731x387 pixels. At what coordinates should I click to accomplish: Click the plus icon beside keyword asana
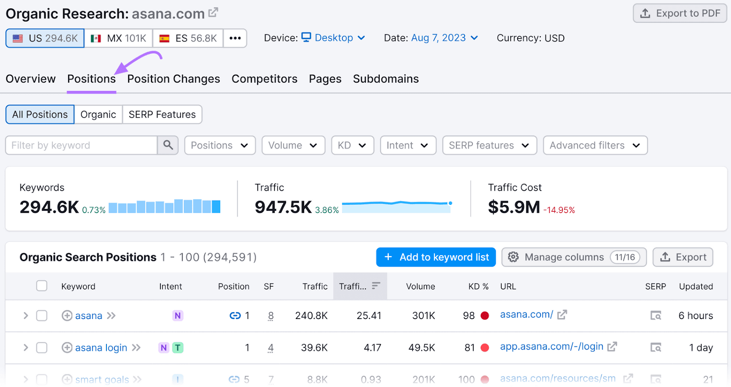[x=67, y=315]
